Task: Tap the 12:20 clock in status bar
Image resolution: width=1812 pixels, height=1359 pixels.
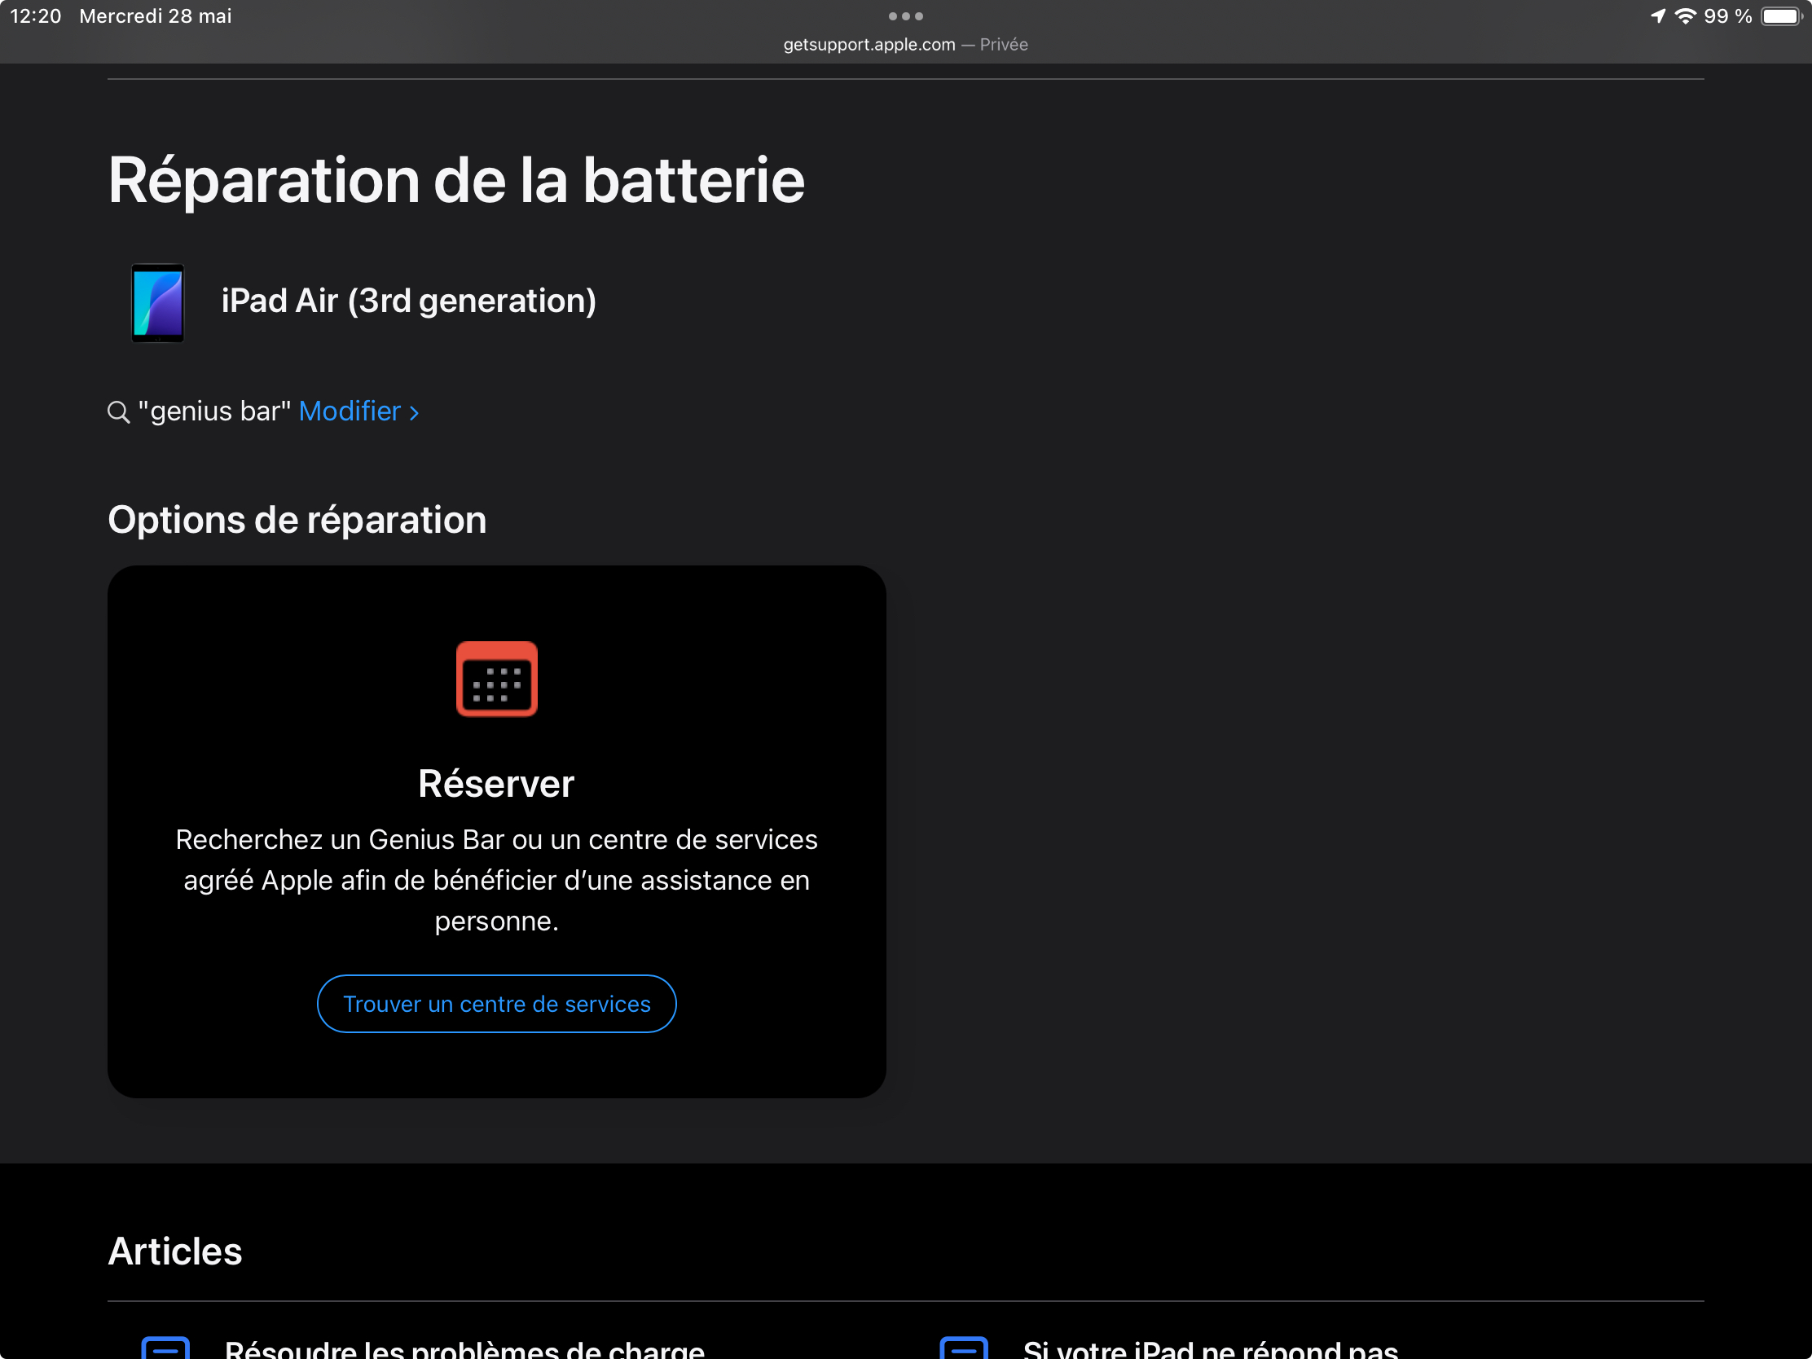Action: click(x=35, y=16)
